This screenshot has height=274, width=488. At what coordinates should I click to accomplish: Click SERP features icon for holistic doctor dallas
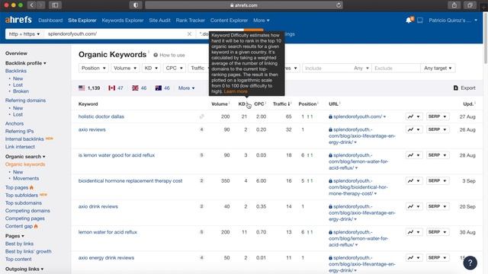[201, 116]
